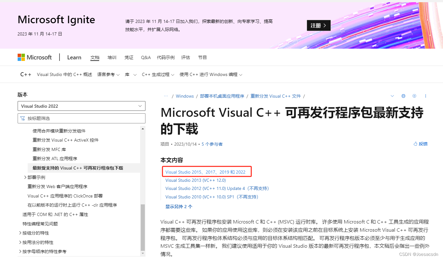Click the Windows breadcrumb link
This screenshot has width=443, height=259.
tap(185, 96)
